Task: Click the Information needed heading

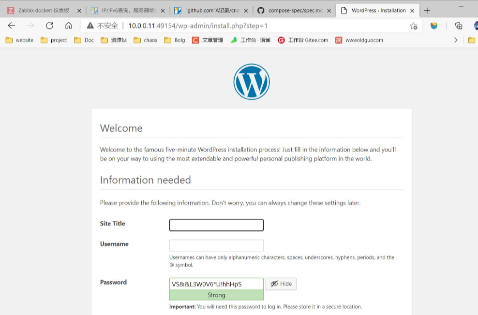Action: [146, 180]
